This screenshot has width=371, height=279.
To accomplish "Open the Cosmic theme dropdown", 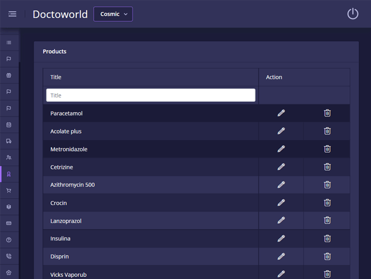I will 113,14.
